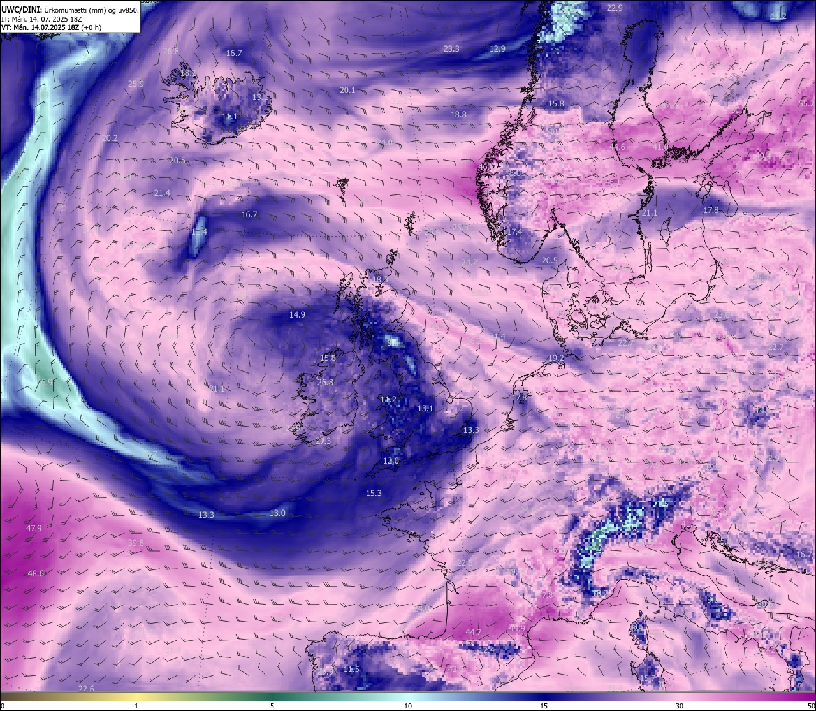This screenshot has width=816, height=711.
Task: Click the 19.2 value label
Action: (x=556, y=358)
